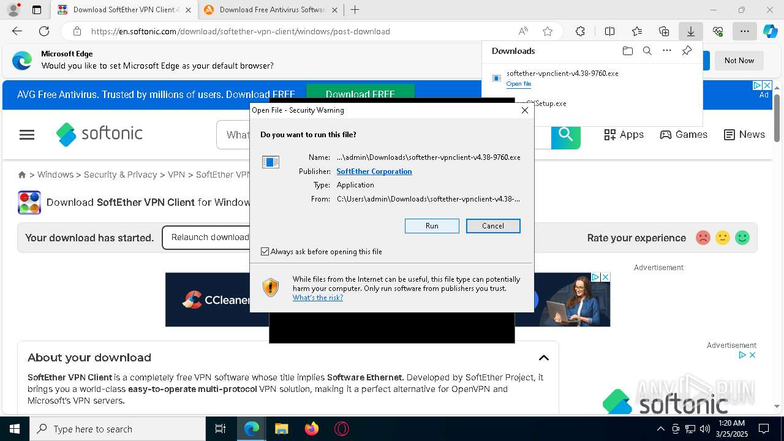The width and height of the screenshot is (784, 441).
Task: Open Task View on the taskbar
Action: (221, 429)
